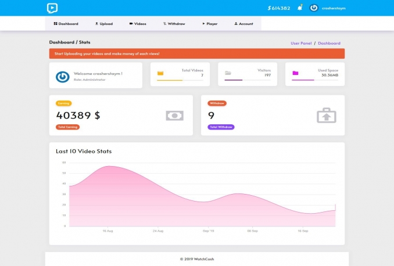Click the Used Space 30.36MB value

tap(329, 75)
